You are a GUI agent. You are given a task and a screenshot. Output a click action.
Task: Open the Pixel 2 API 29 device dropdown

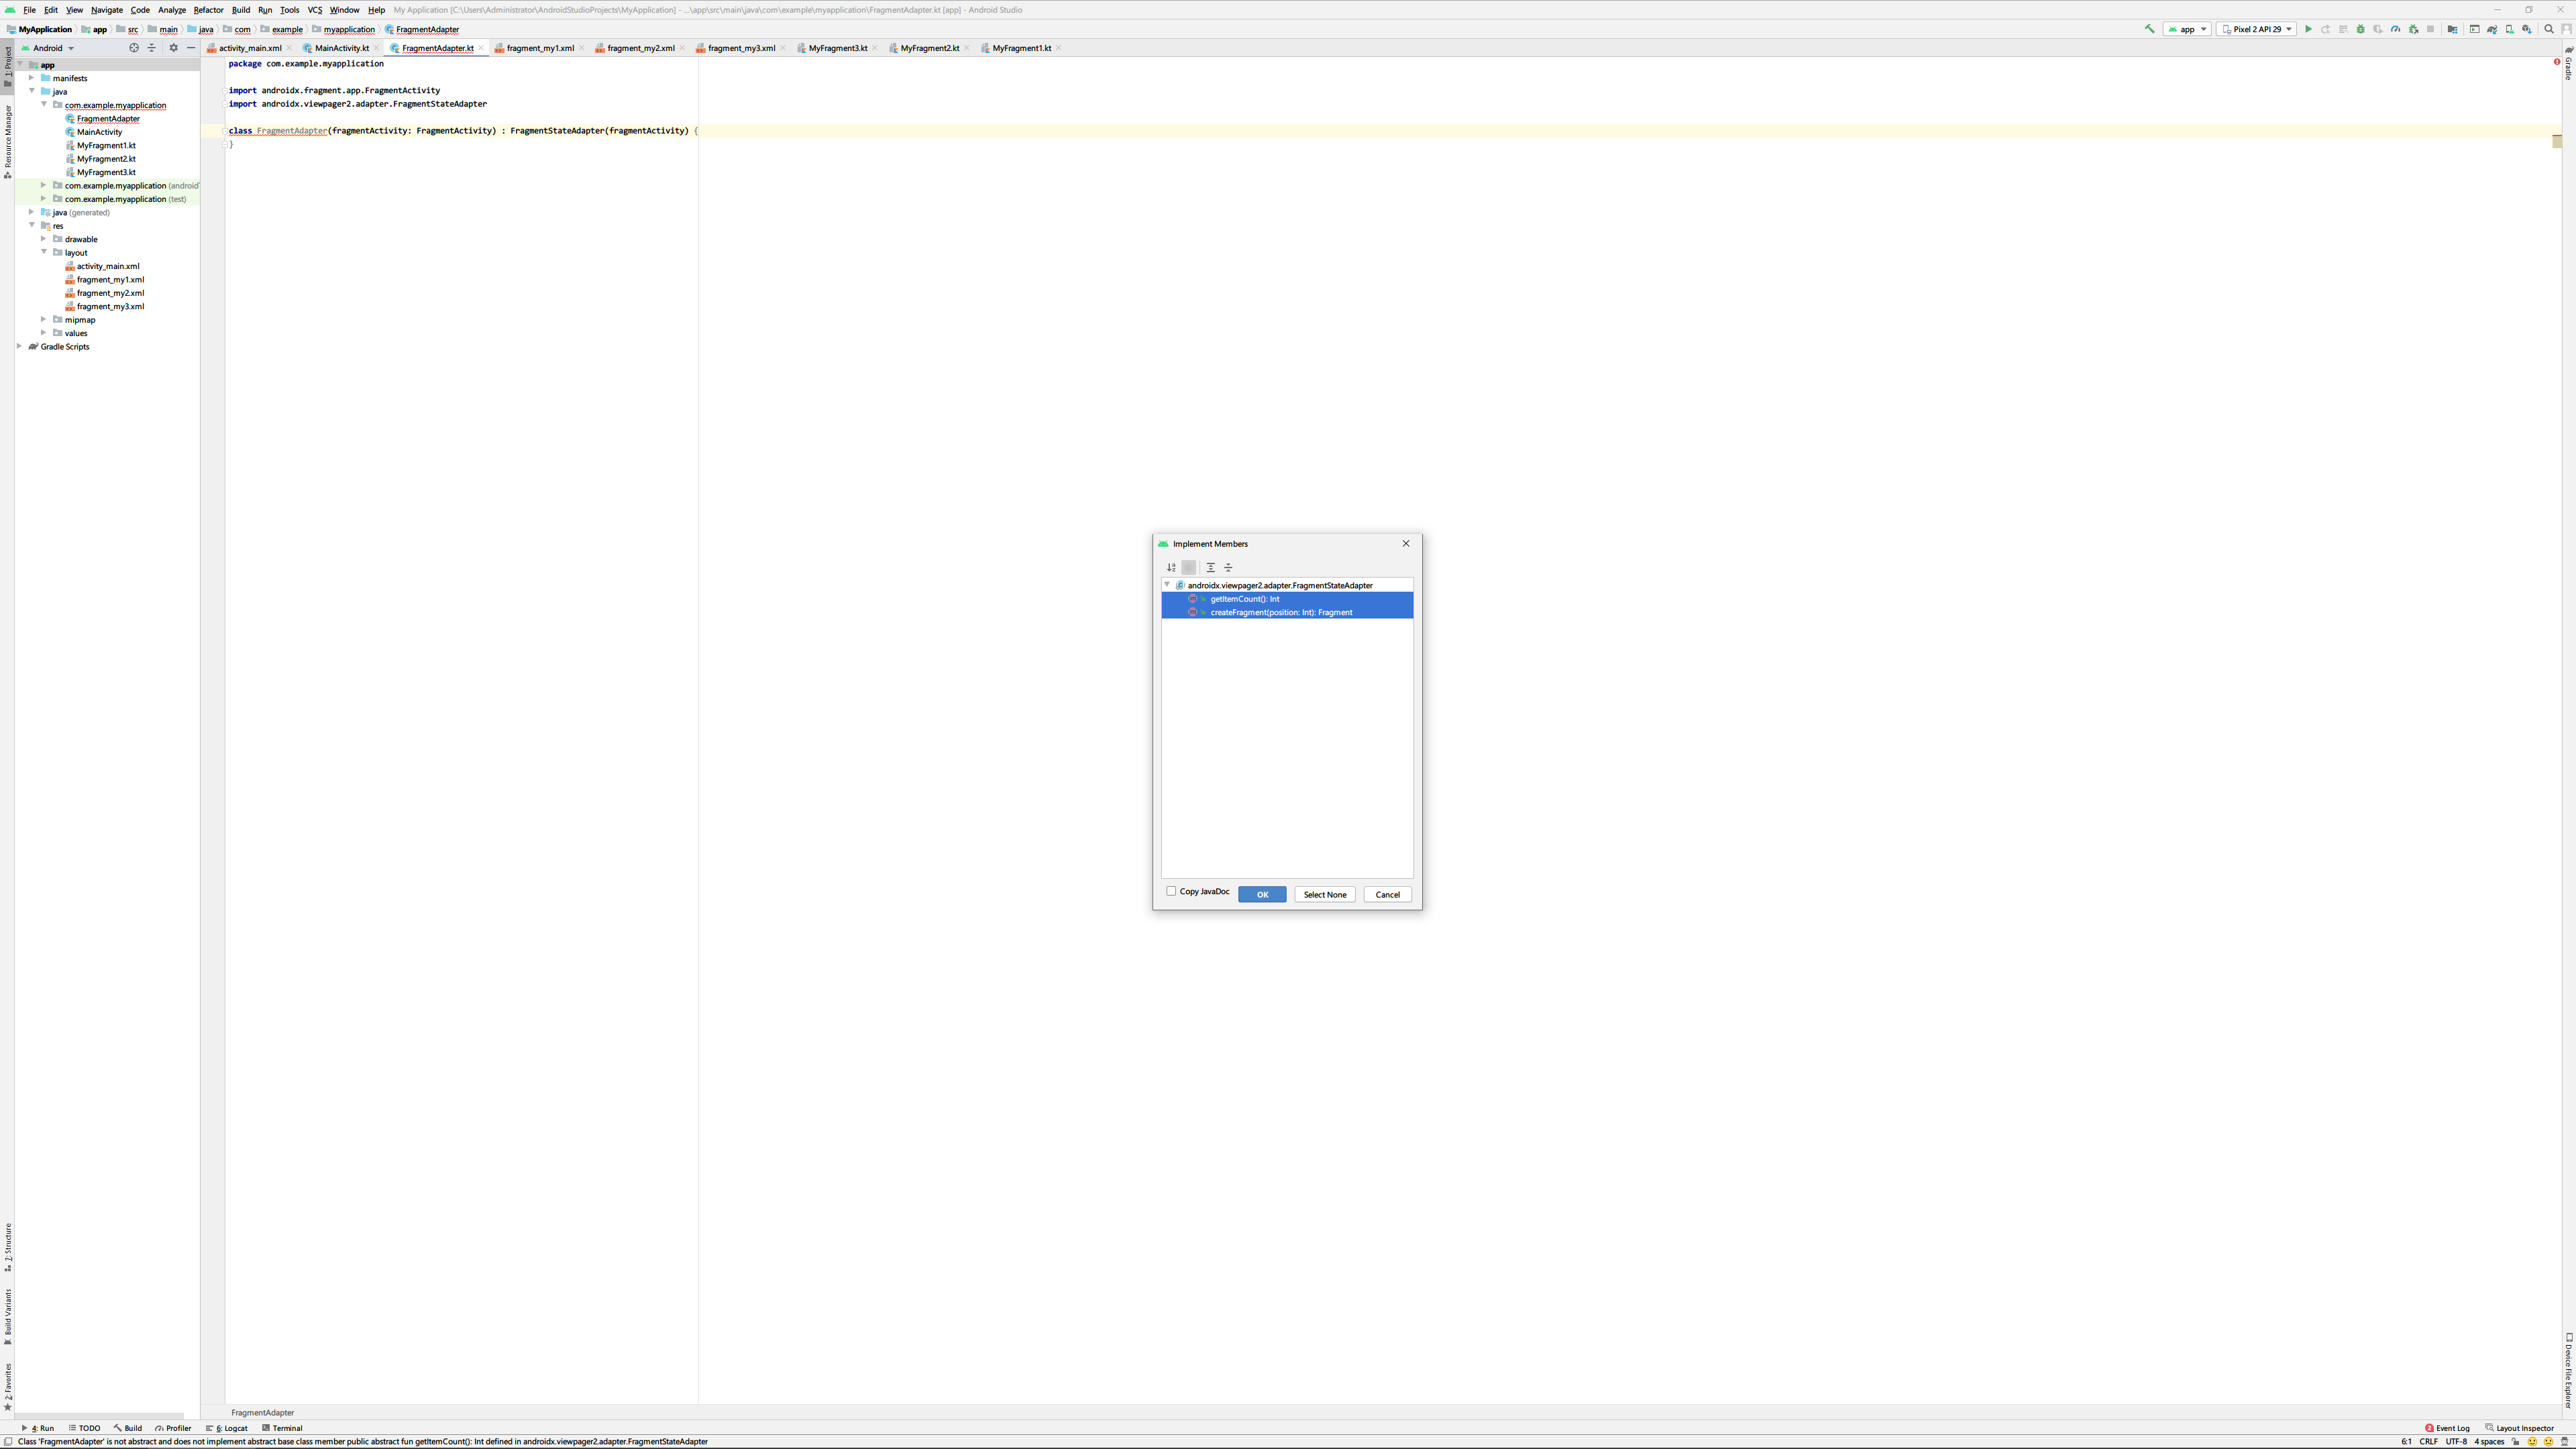(x=2256, y=29)
